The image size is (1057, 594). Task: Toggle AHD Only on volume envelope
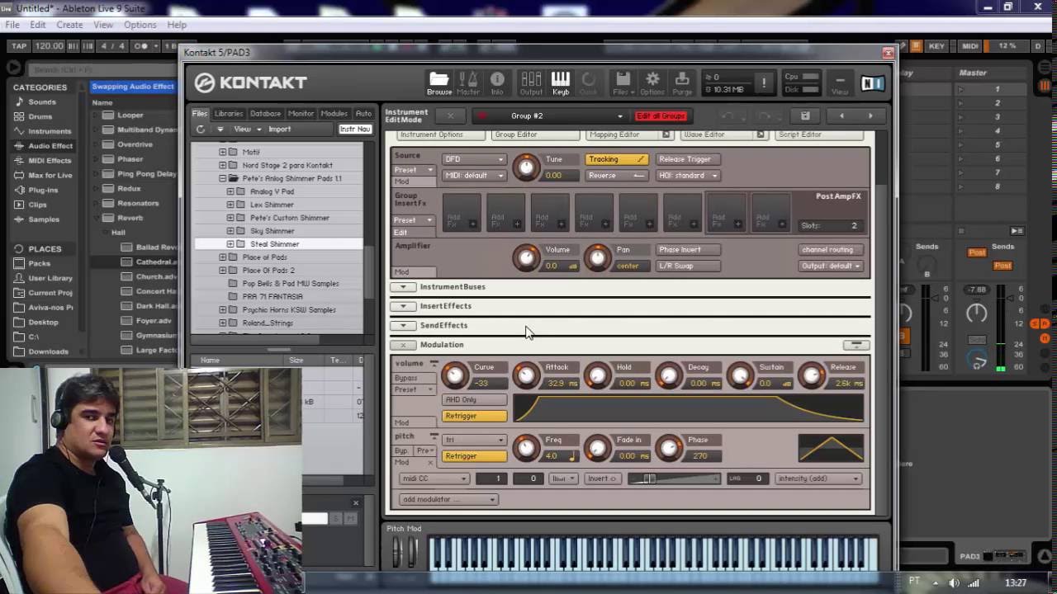tap(475, 400)
